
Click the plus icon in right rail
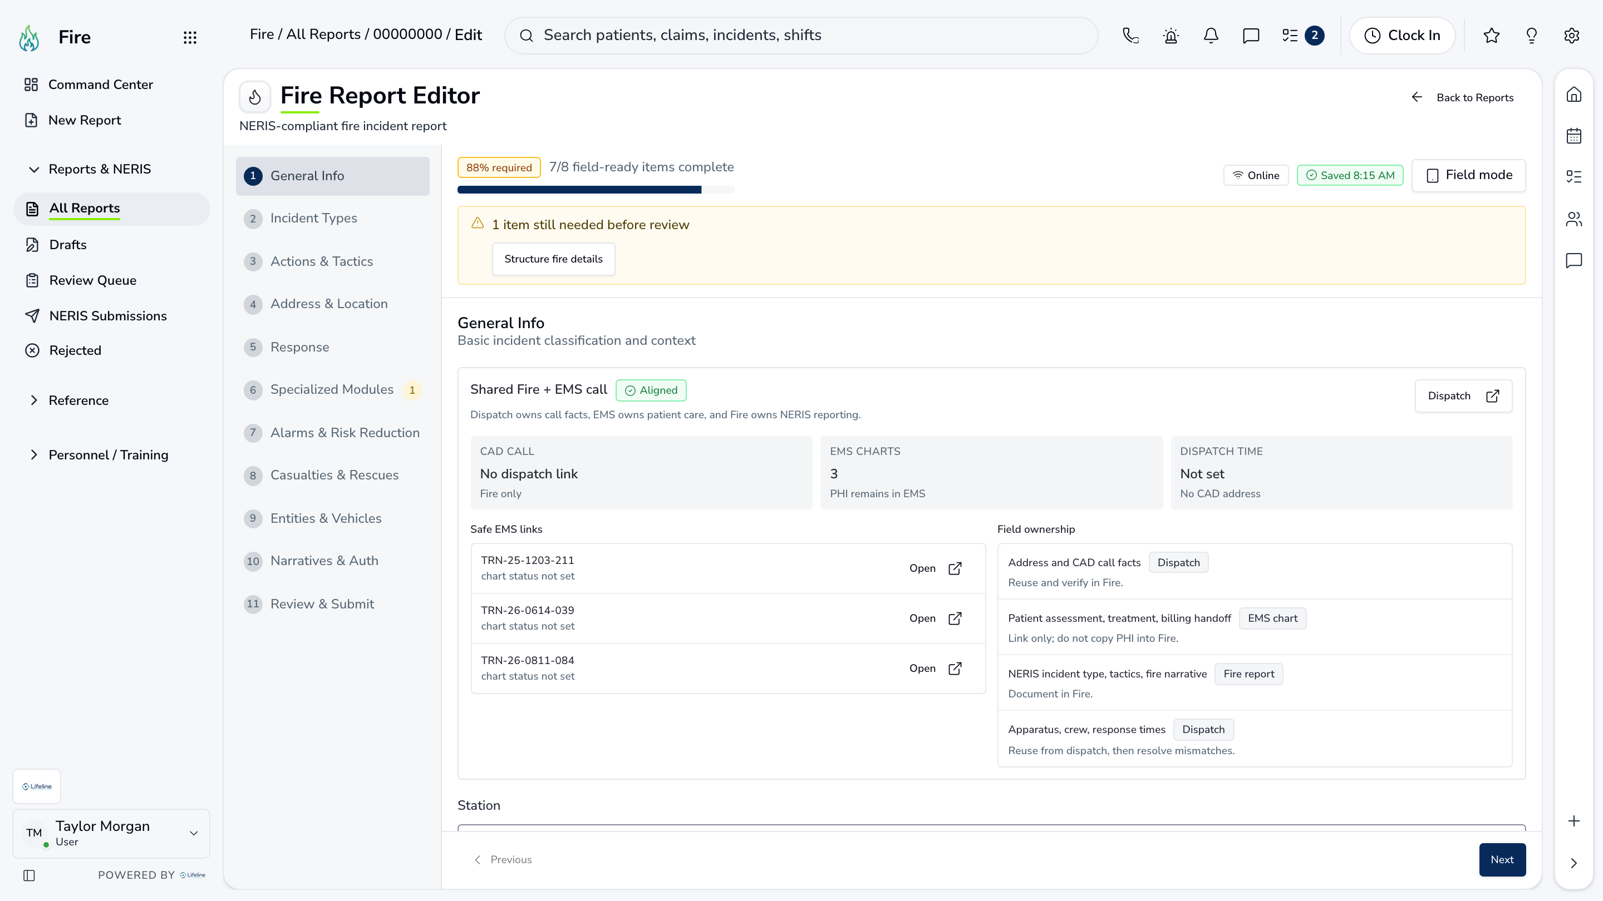point(1574,821)
